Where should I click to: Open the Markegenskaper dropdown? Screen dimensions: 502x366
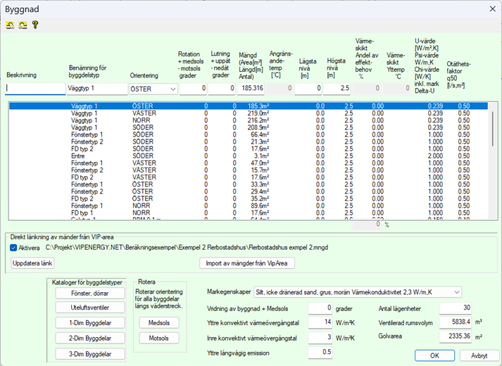click(x=457, y=291)
